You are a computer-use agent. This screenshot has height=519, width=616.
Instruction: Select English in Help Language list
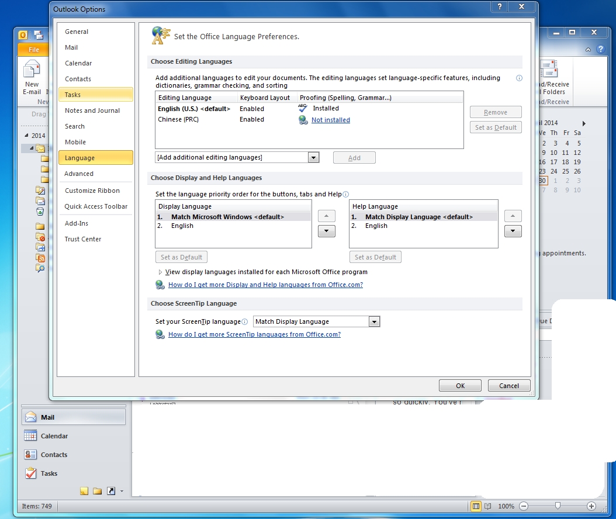click(x=424, y=226)
